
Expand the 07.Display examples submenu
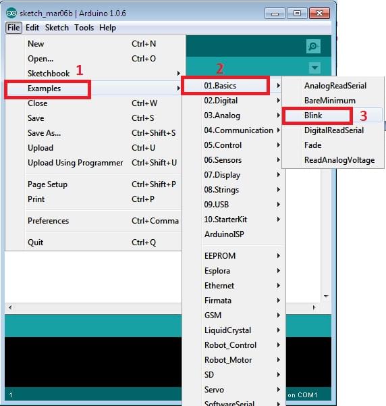(x=233, y=175)
